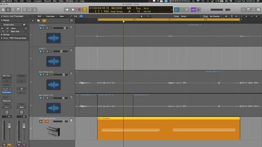The height and width of the screenshot is (147, 262).
Task: Open the Mix menu in the menu bar
Action: coord(54,1)
